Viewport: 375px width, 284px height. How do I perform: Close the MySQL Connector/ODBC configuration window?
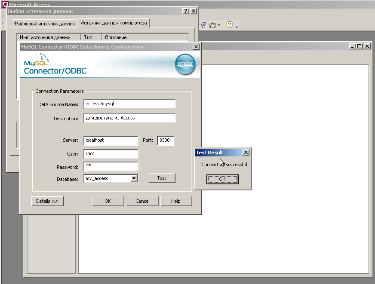click(x=196, y=46)
